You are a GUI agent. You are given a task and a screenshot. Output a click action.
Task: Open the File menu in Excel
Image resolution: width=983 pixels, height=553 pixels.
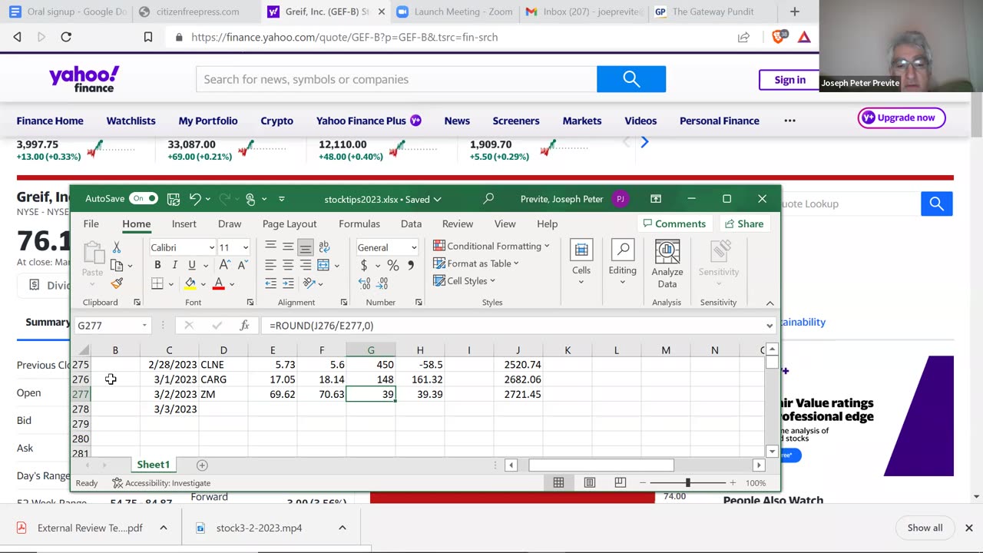pos(91,224)
